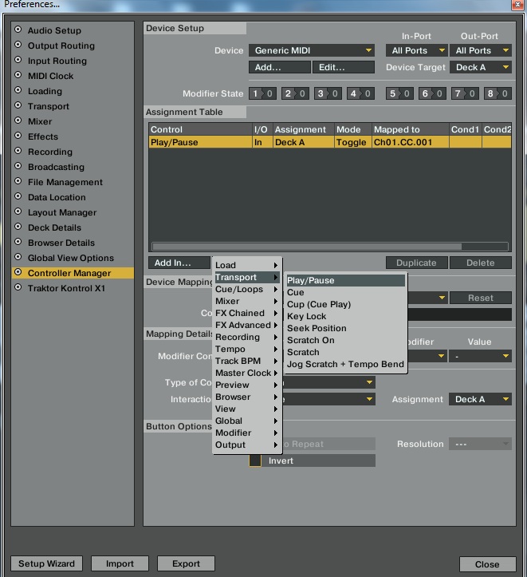Expand the Modifier submenu
Image resolution: width=527 pixels, height=577 pixels.
click(246, 433)
